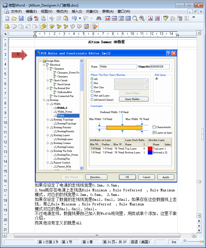Screen dimensions: 206x248
Task: Toggle the Characteristic checkbox
Action: coord(154,127)
